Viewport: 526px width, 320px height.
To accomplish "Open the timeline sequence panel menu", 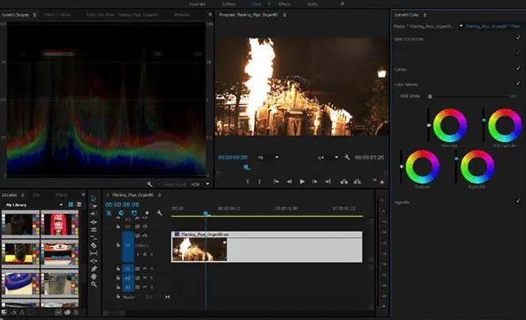I will (x=160, y=195).
